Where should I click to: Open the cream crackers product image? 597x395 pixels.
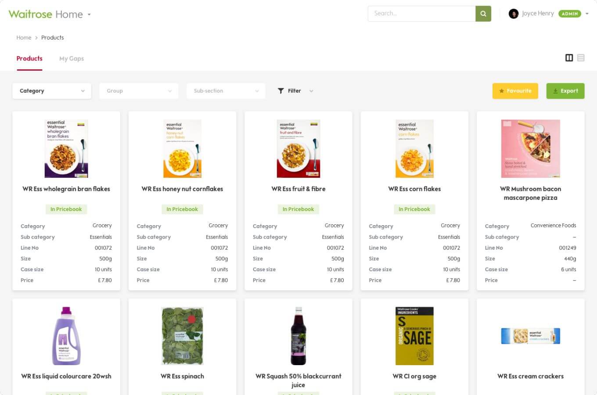click(x=530, y=336)
